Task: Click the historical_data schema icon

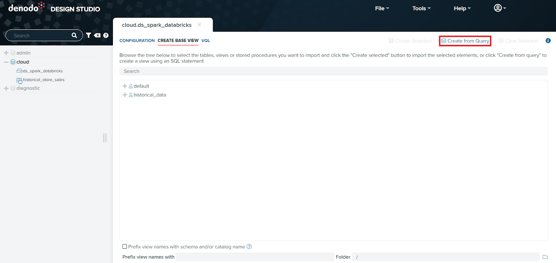Action: (131, 95)
